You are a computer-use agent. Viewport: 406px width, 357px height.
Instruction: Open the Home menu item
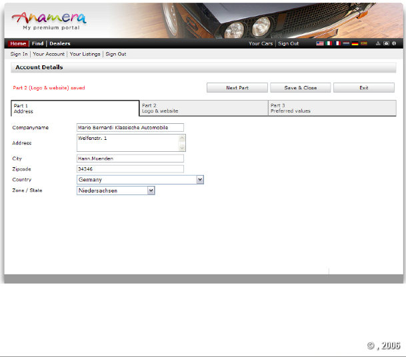[18, 43]
